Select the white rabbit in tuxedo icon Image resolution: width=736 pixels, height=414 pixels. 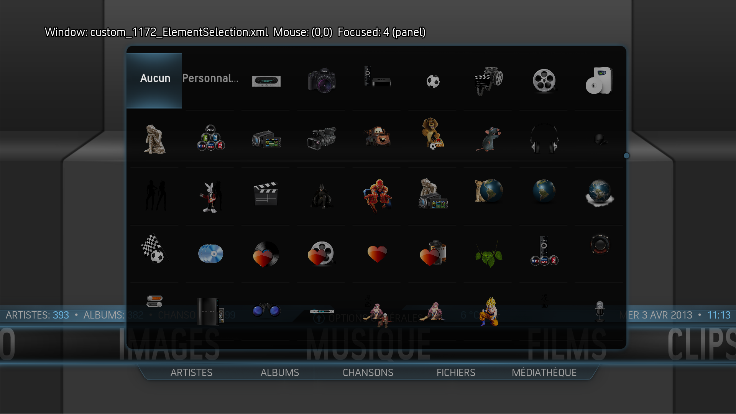pos(210,197)
